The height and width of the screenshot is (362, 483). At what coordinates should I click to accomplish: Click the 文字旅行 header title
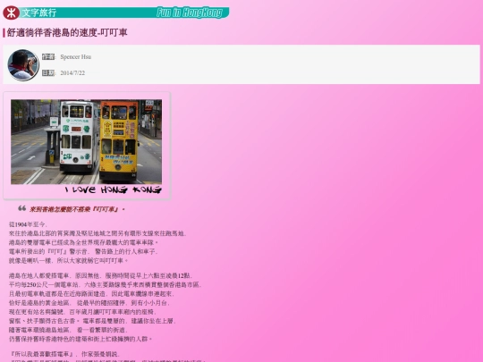(39, 13)
